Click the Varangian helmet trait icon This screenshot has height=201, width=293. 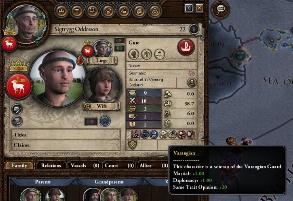[x=153, y=135]
